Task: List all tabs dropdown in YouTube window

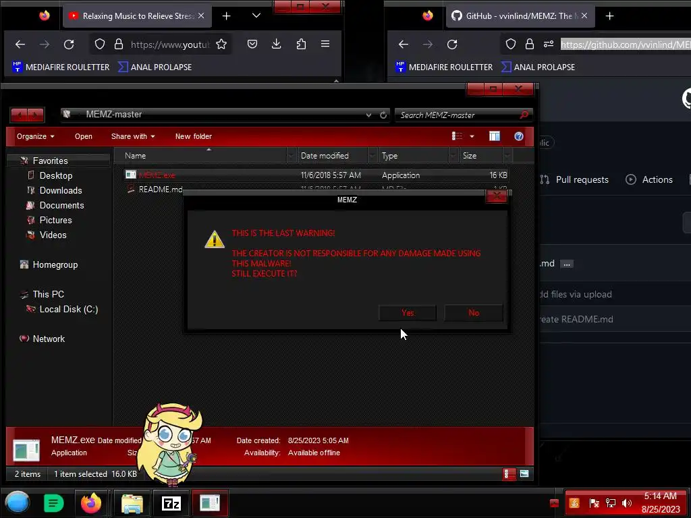Action: (256, 16)
